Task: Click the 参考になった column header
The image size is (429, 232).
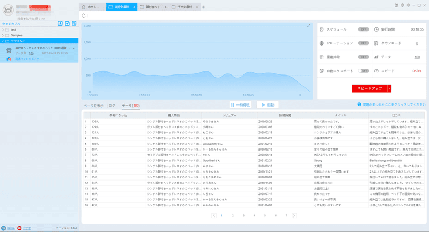Action: click(118, 115)
